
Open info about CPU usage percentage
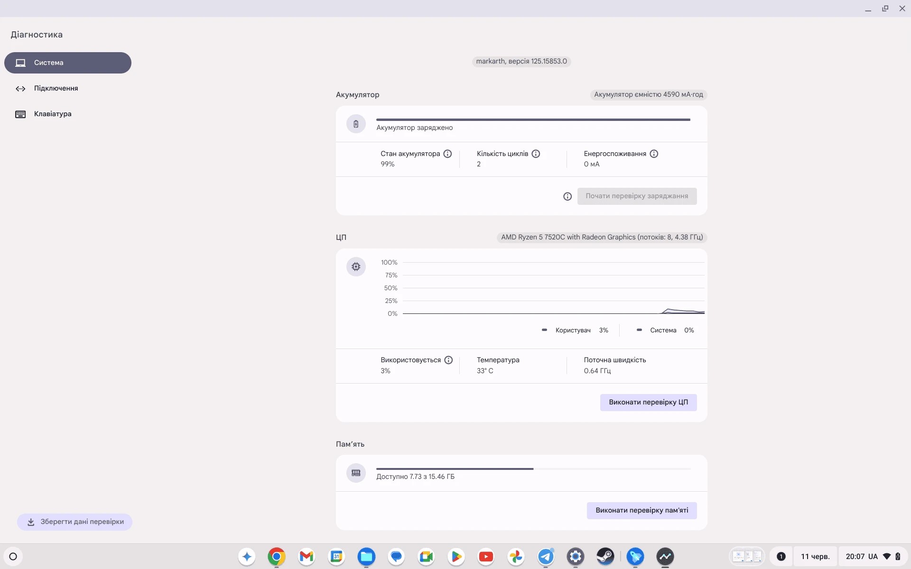448,360
